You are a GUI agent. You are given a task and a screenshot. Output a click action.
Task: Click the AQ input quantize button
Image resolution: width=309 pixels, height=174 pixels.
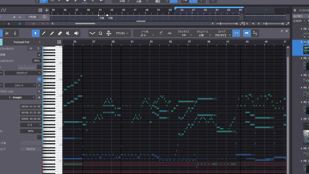[169, 33]
